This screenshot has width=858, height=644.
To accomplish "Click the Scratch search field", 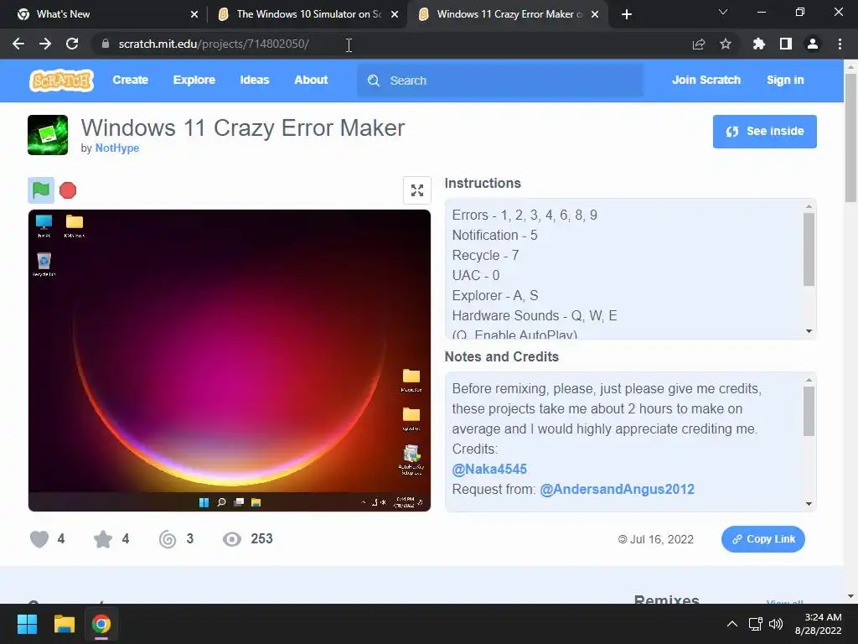I will click(x=500, y=80).
